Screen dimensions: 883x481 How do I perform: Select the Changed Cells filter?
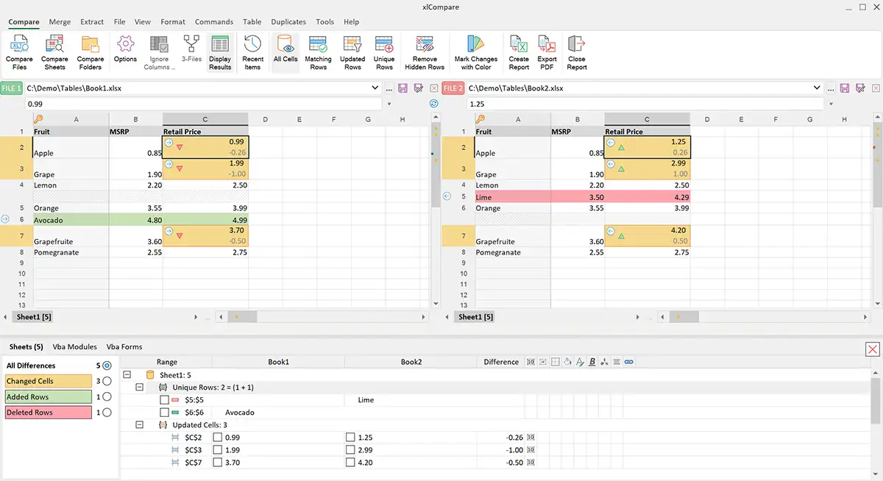pyautogui.click(x=48, y=381)
